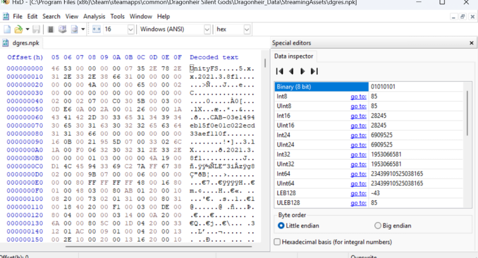The width and height of the screenshot is (478, 258).
Task: Click the go to link for Int16
Action: tap(358, 116)
